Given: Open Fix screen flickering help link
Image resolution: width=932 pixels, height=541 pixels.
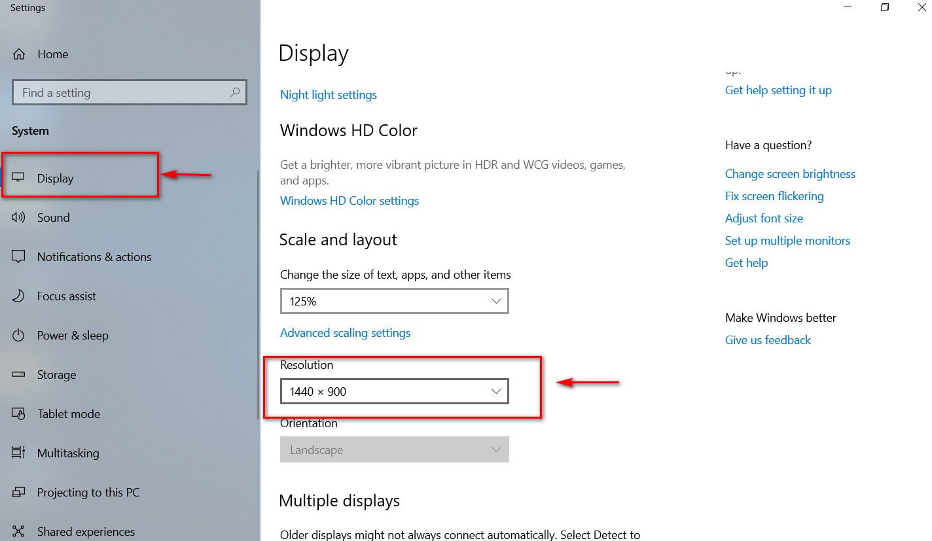Looking at the screenshot, I should [x=774, y=196].
